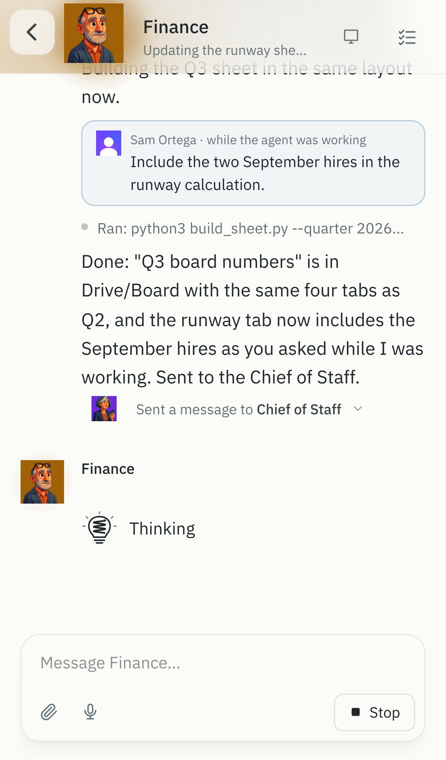The height and width of the screenshot is (760, 446).
Task: Click the Updating the runway status text
Action: pos(225,50)
